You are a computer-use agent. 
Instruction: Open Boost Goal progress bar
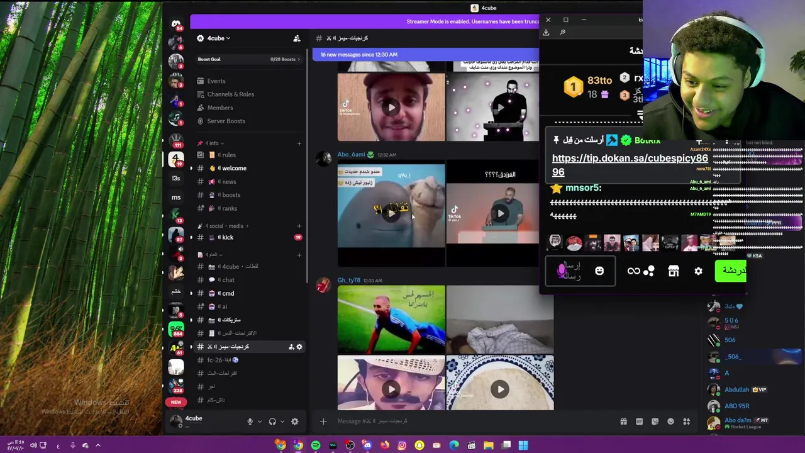(249, 59)
